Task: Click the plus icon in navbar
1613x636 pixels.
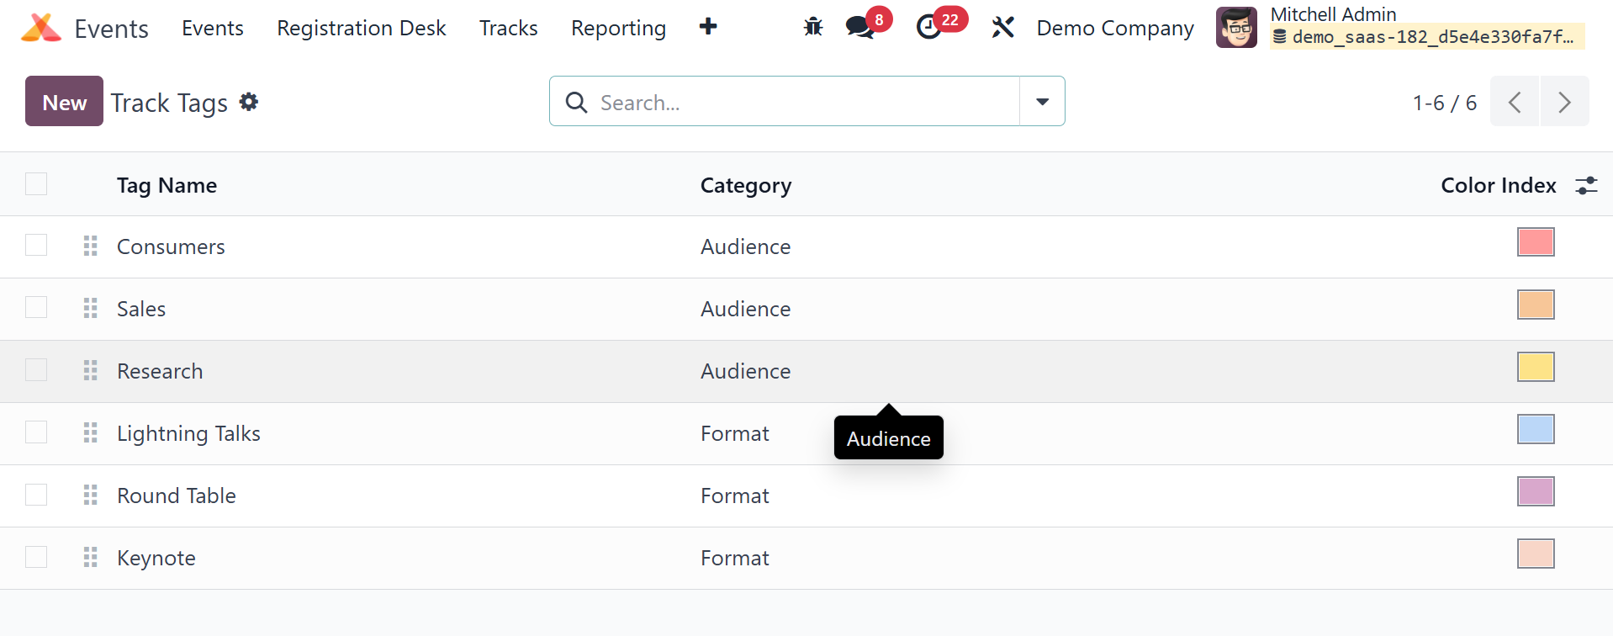Action: tap(708, 27)
